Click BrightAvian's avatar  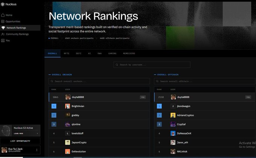67,106
